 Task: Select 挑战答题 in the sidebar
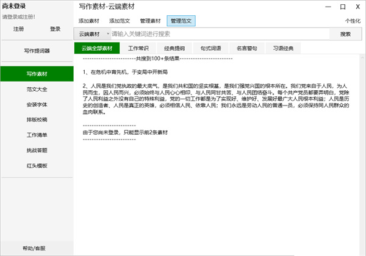pyautogui.click(x=37, y=150)
